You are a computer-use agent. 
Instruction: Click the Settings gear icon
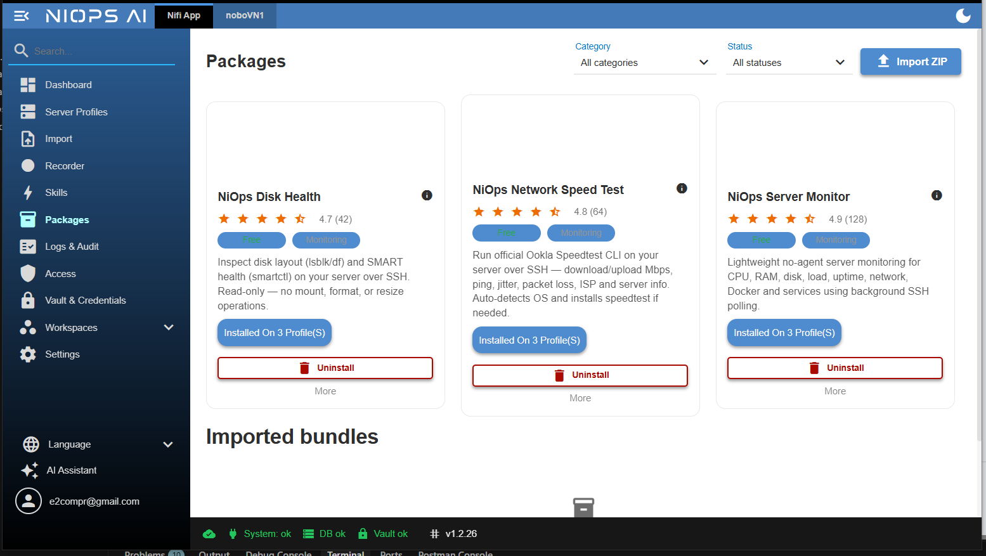(x=28, y=354)
